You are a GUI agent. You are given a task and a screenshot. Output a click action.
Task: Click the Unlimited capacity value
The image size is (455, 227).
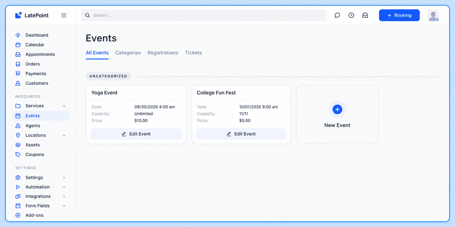[144, 114]
